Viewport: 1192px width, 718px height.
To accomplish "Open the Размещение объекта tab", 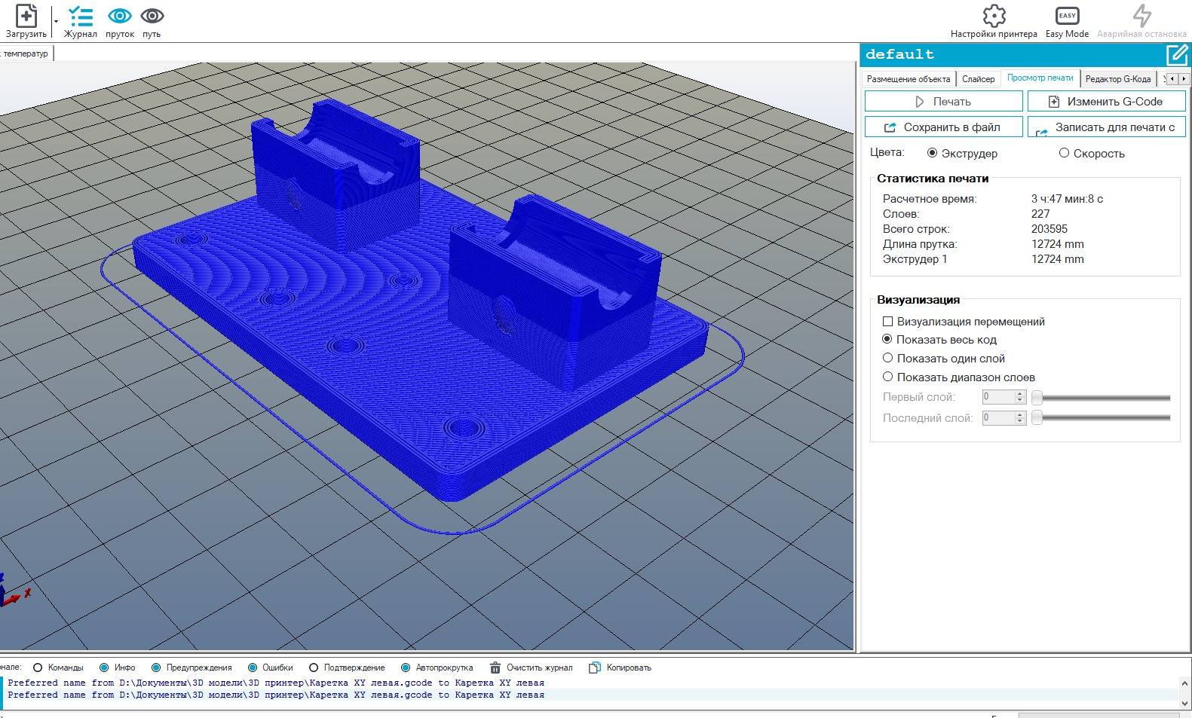I will (x=908, y=78).
